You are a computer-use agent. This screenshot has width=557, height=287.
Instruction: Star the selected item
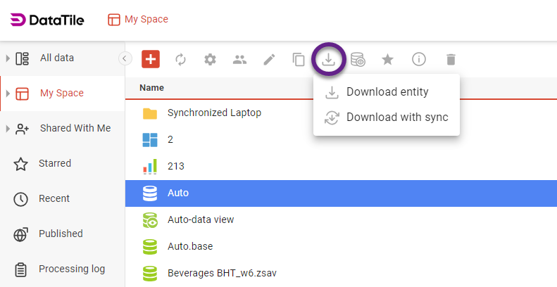(x=387, y=60)
